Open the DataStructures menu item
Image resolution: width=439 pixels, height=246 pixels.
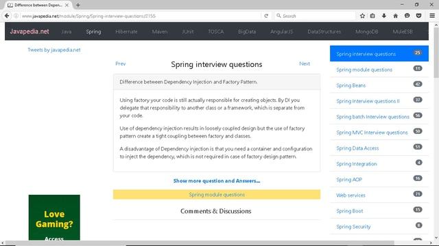[324, 31]
